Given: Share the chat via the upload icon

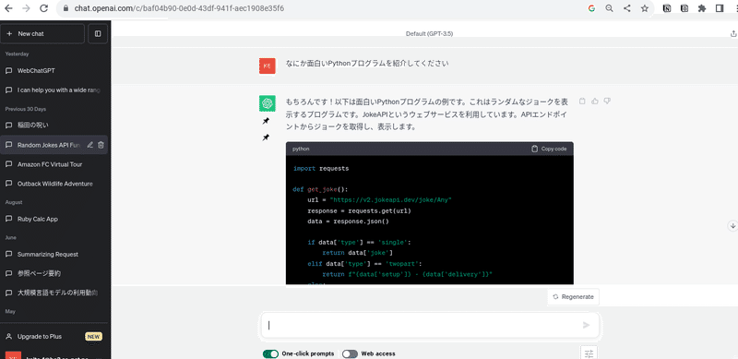Looking at the screenshot, I should [732, 33].
